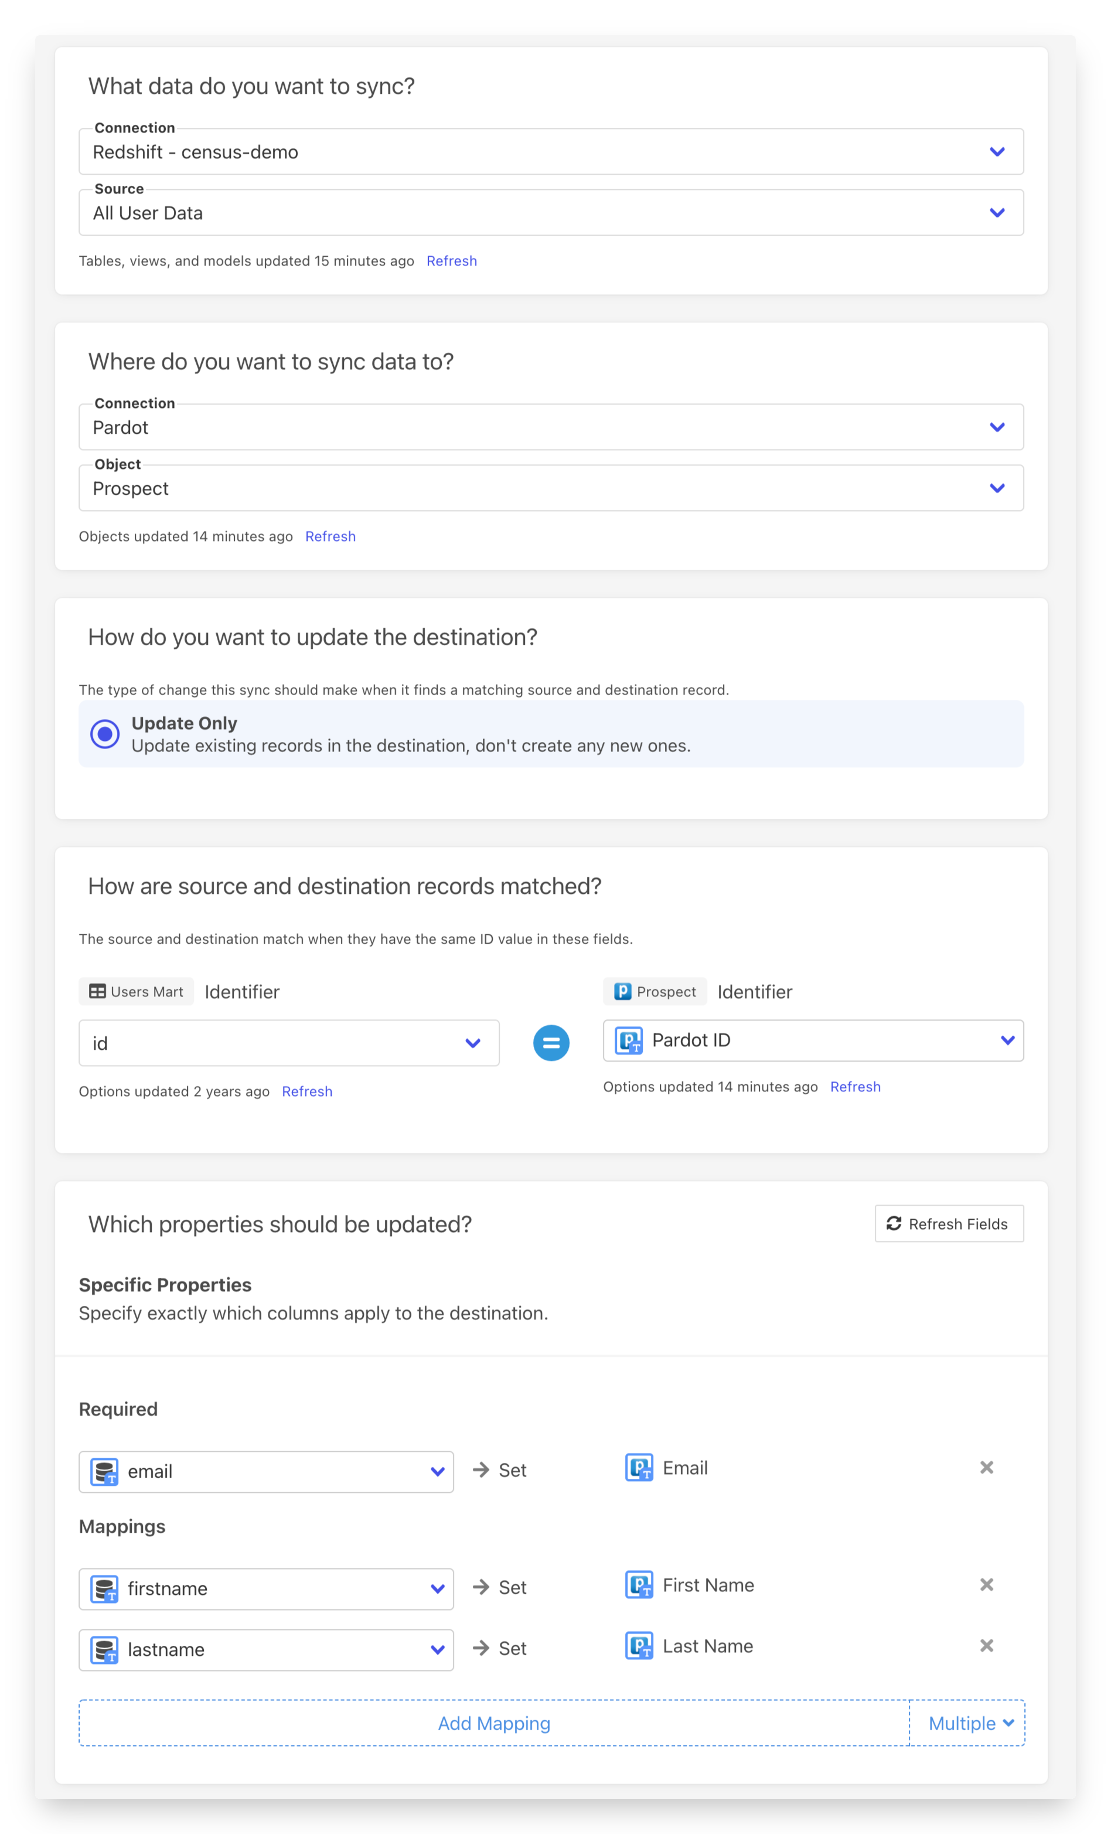1111x1834 pixels.
Task: Open the firstname source column selector
Action: [x=265, y=1589]
